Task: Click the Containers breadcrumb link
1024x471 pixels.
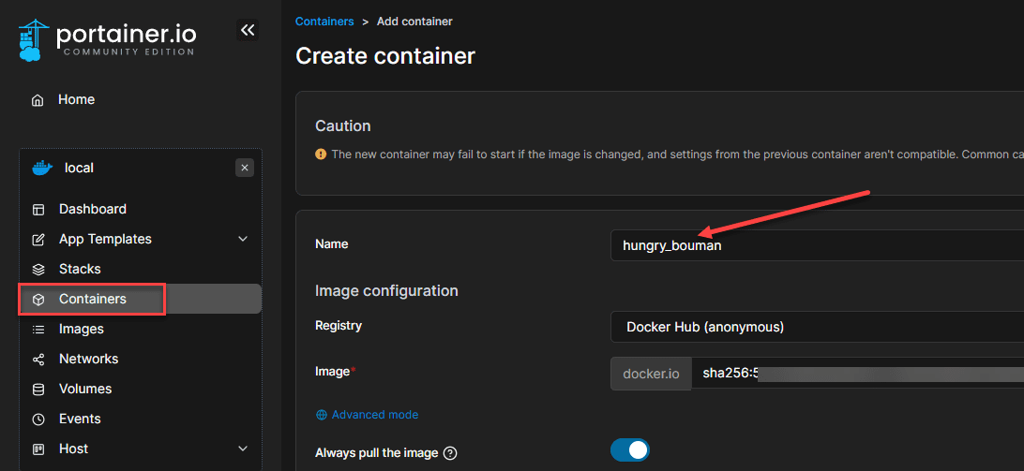Action: (324, 21)
